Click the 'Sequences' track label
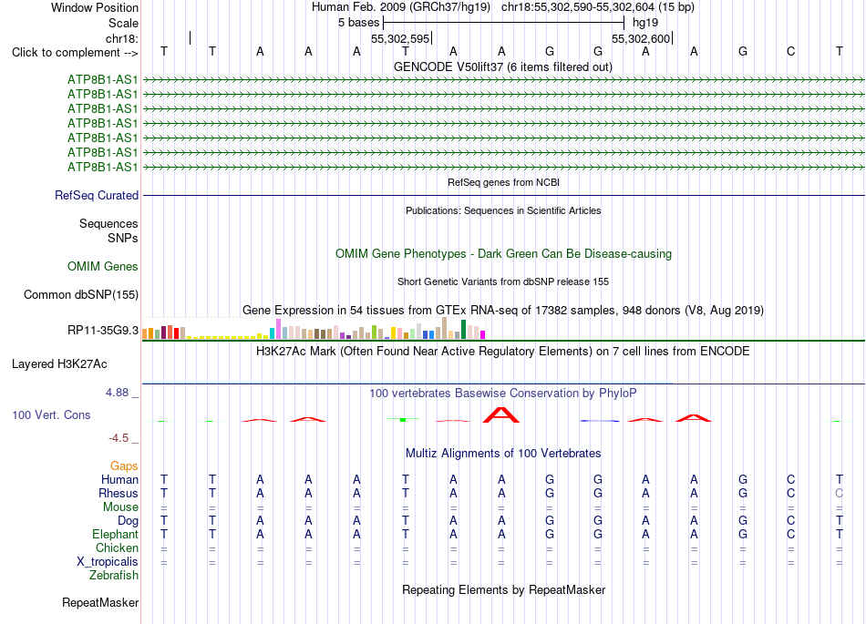The image size is (866, 624). pos(108,223)
